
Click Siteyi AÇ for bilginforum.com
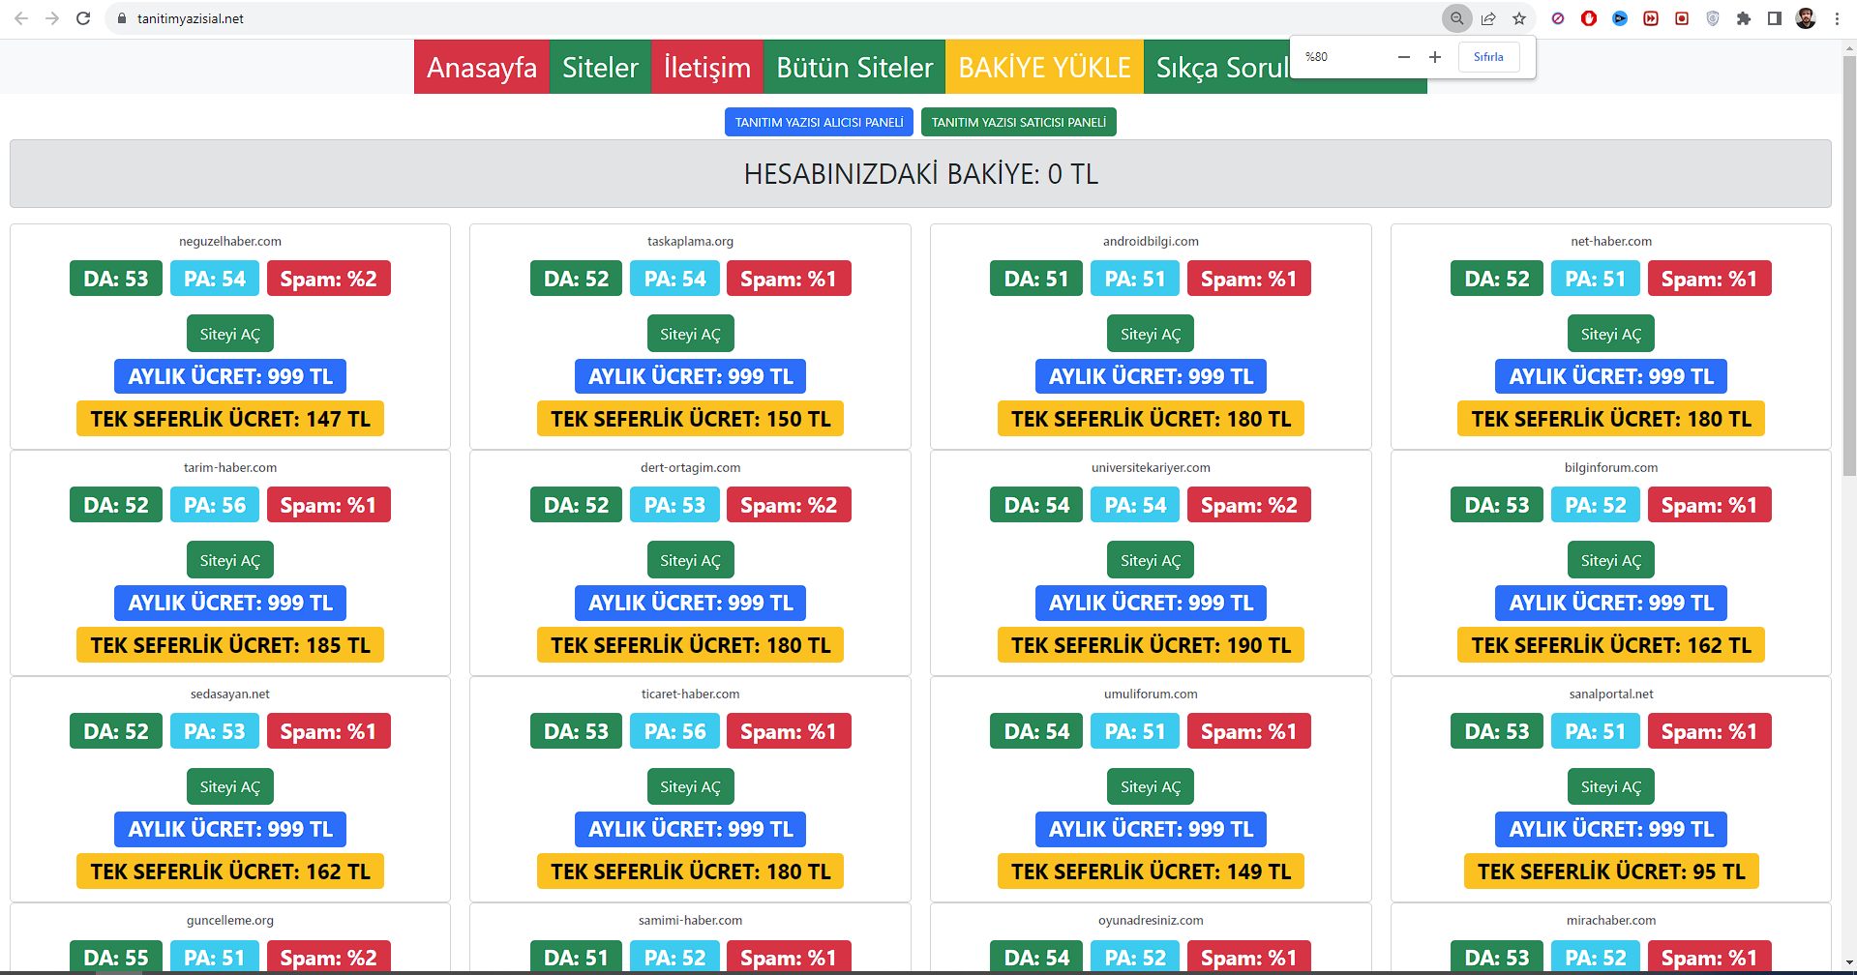click(x=1611, y=560)
